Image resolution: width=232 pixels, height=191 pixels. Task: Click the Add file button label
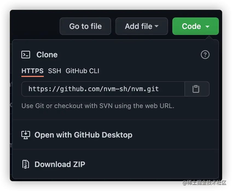pyautogui.click(x=138, y=26)
